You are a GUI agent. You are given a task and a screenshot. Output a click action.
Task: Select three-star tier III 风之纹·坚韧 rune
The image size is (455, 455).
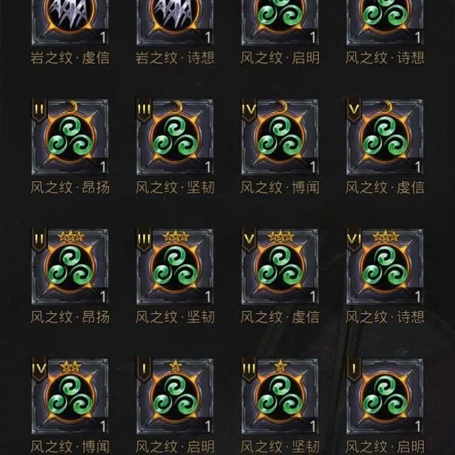[x=175, y=266]
